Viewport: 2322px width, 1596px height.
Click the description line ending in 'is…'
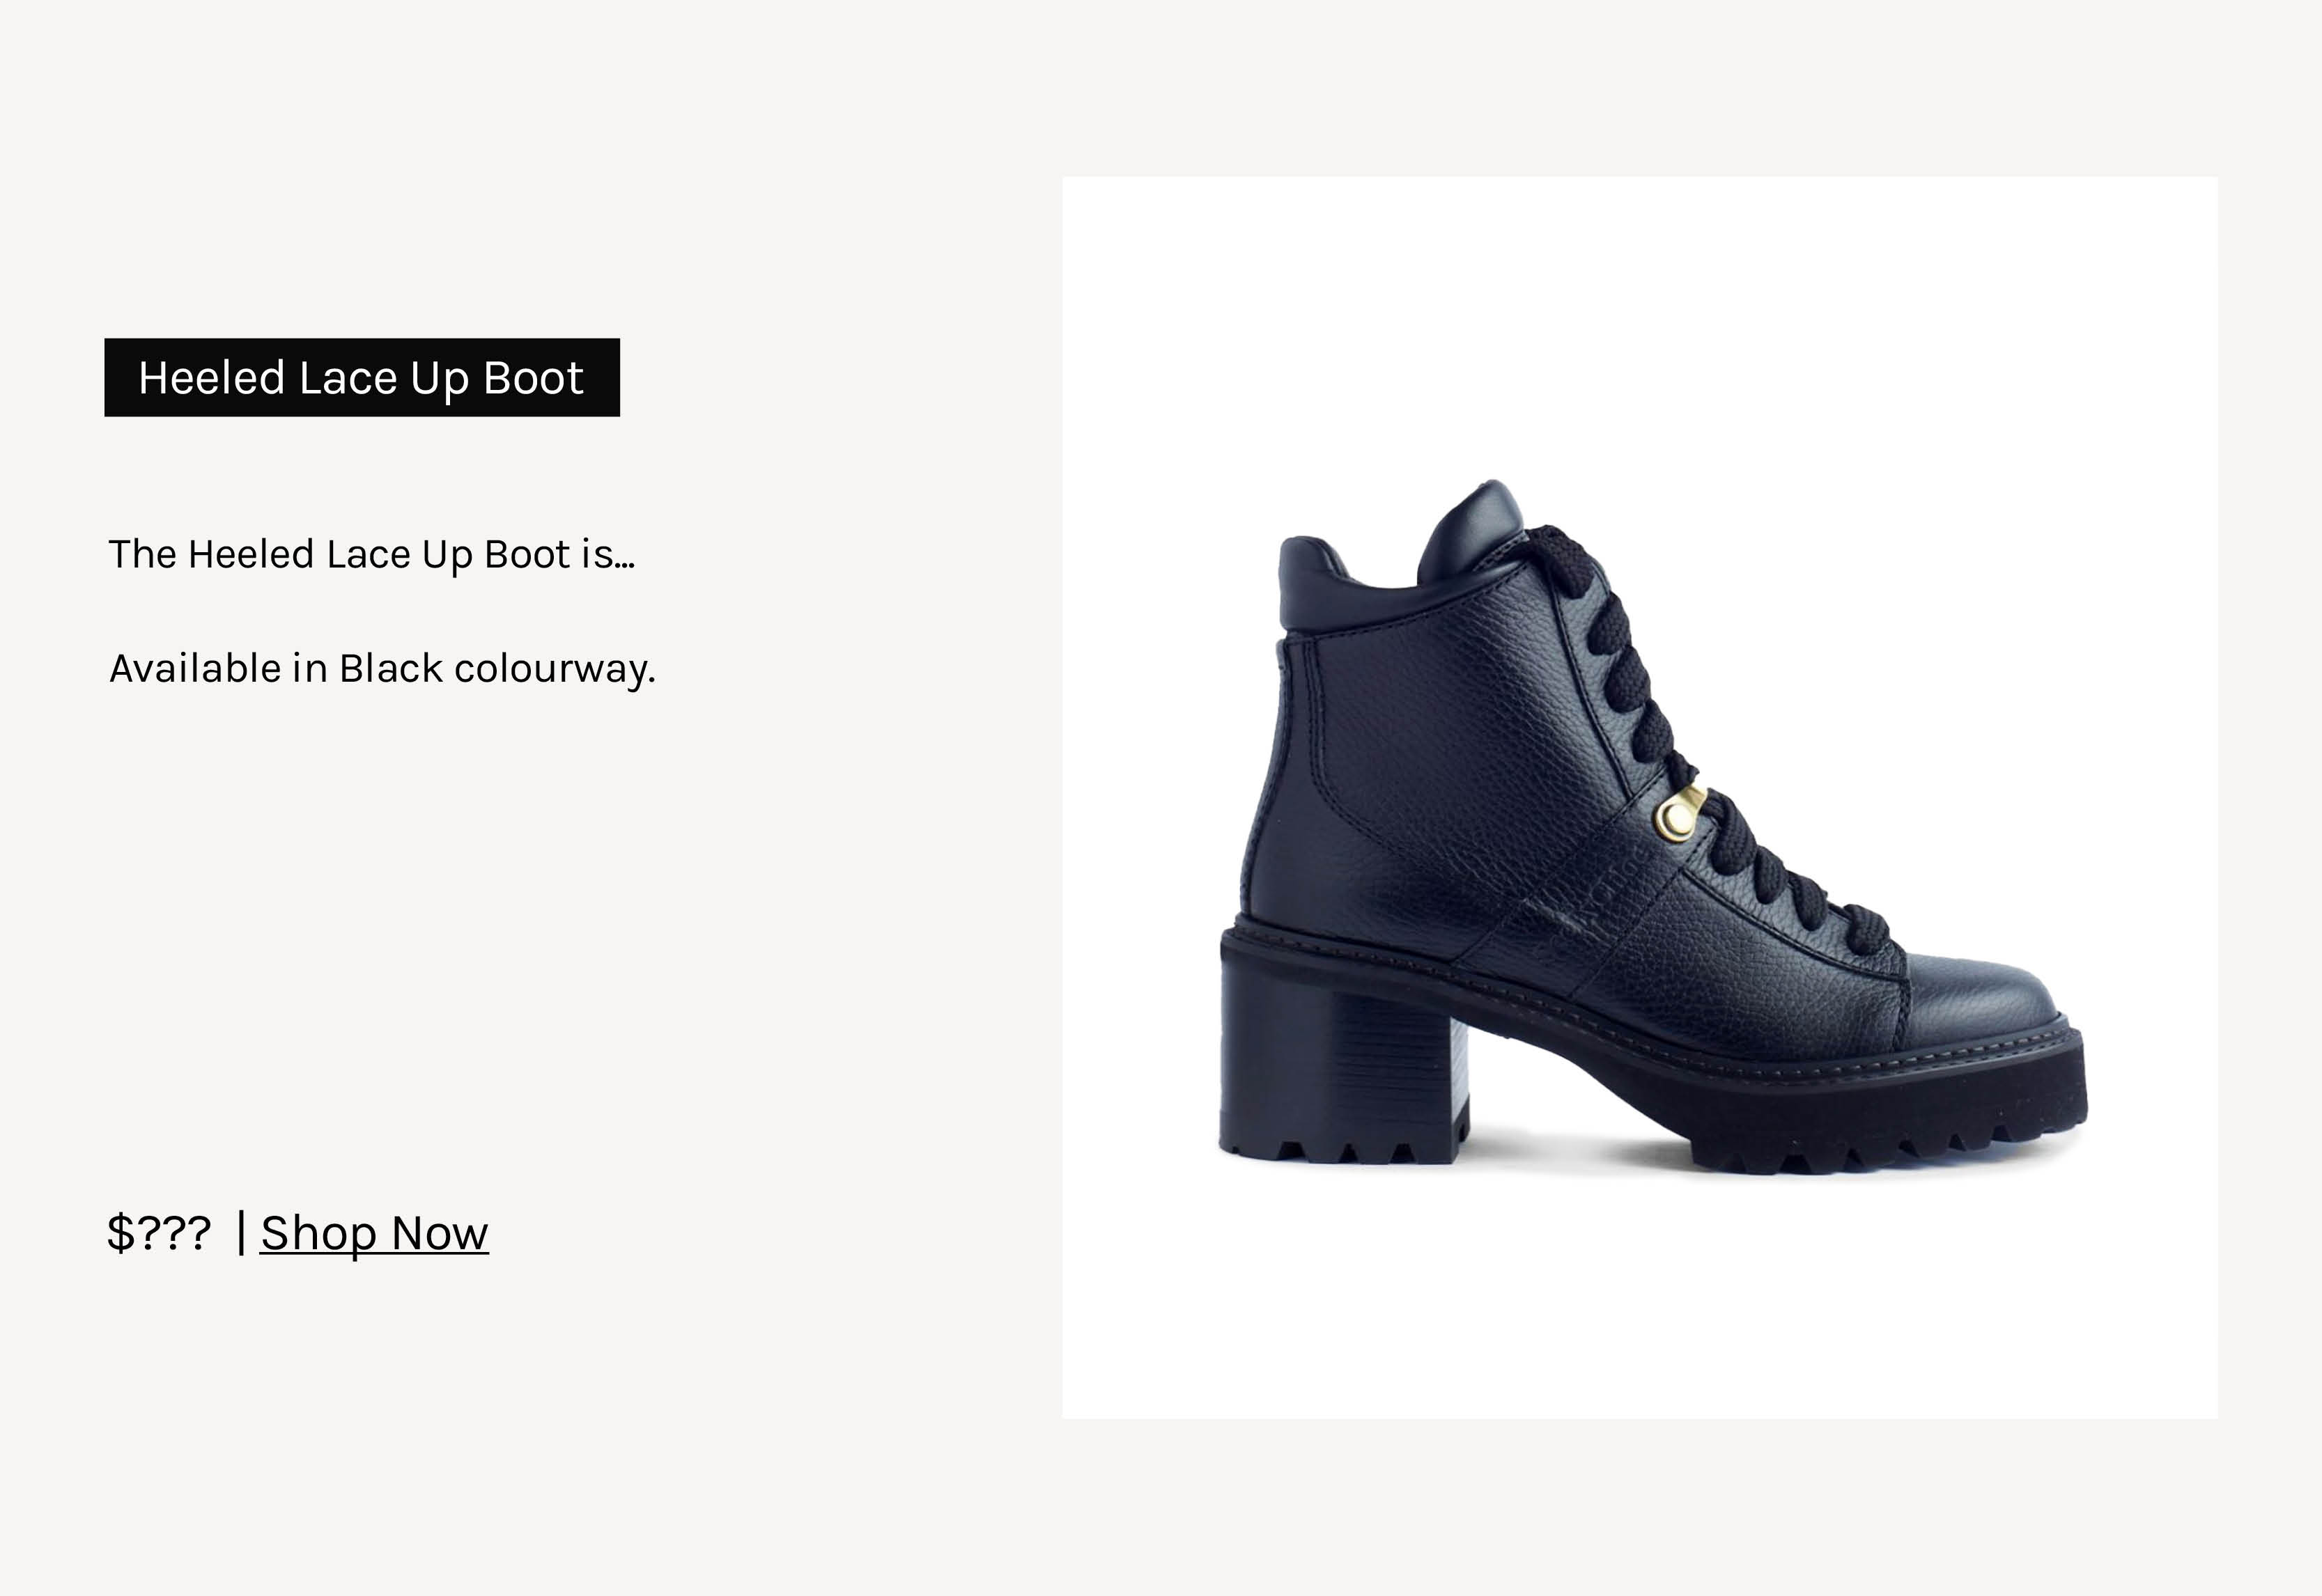(371, 555)
